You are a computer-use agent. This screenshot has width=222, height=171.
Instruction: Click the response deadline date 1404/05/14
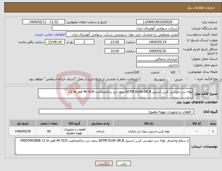point(157,42)
